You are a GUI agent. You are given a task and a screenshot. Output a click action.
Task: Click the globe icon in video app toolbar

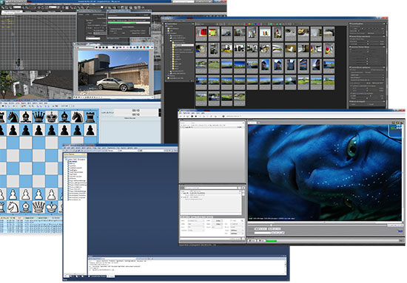223,116
